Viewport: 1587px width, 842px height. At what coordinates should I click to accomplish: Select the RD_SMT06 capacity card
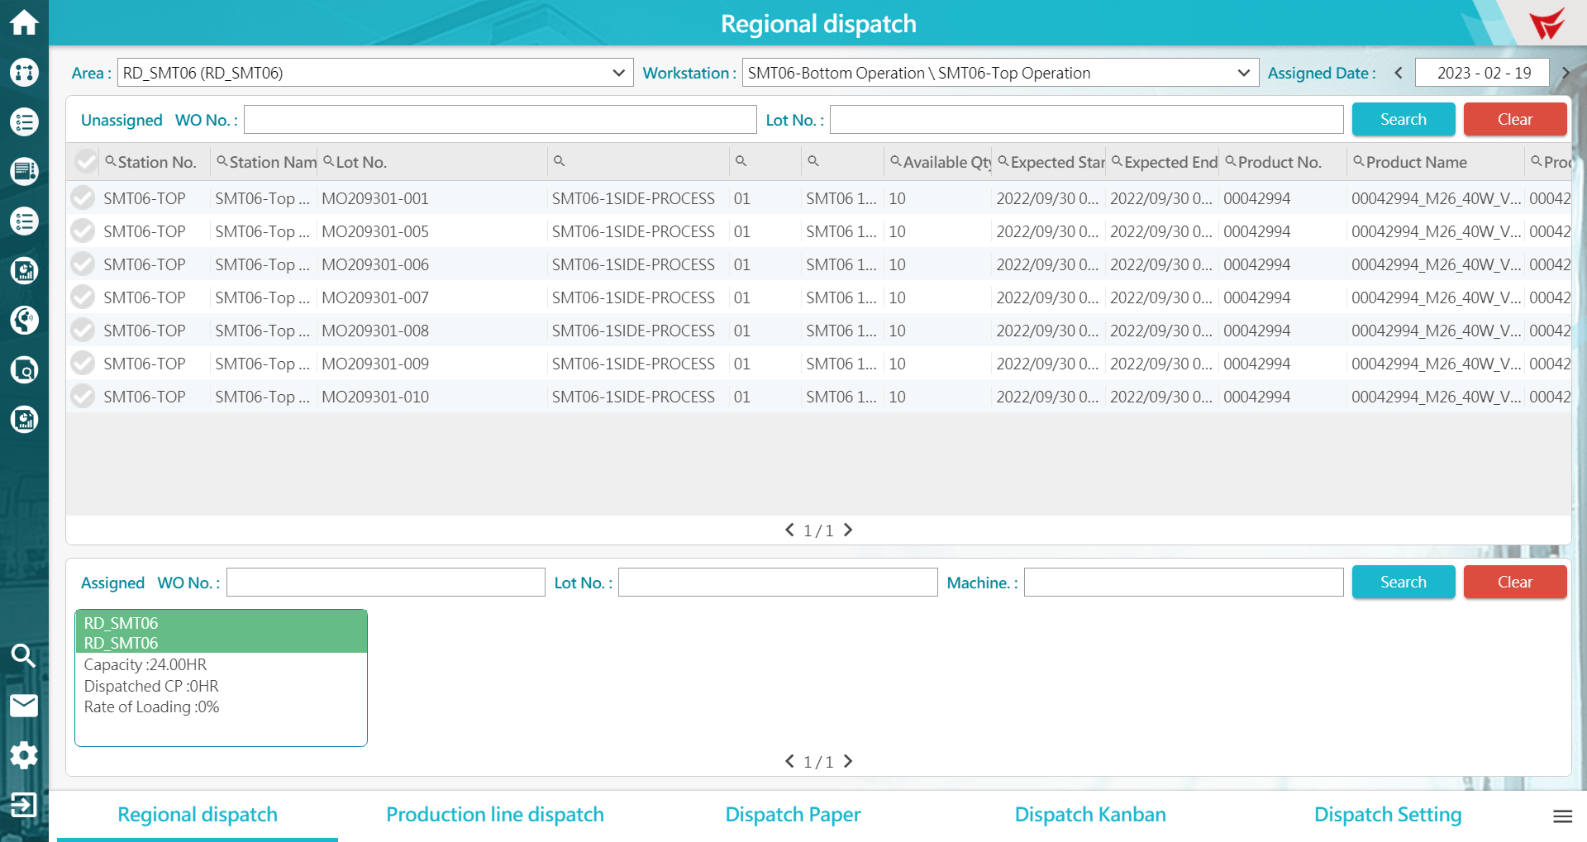point(221,678)
